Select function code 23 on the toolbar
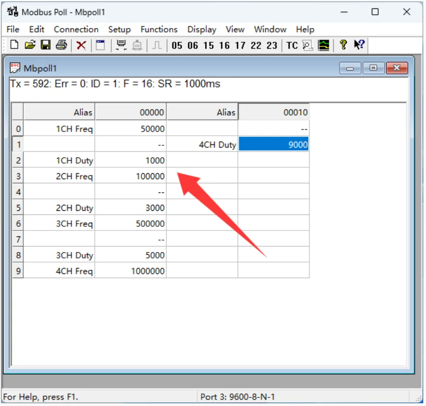Screen dimensions: 426x406 coord(271,45)
